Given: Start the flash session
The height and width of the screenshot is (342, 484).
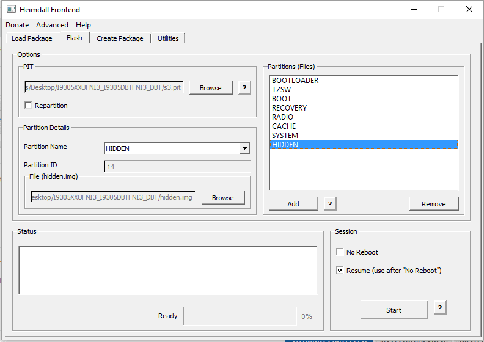Looking at the screenshot, I should (394, 310).
